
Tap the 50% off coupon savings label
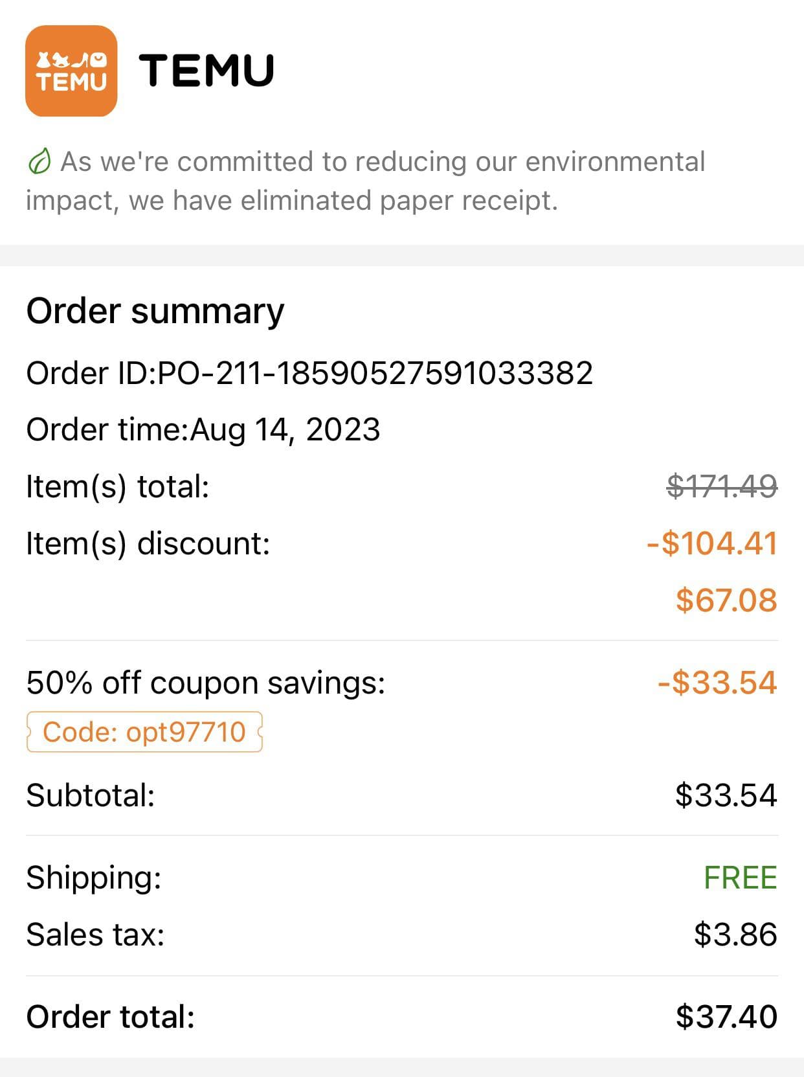click(x=206, y=683)
